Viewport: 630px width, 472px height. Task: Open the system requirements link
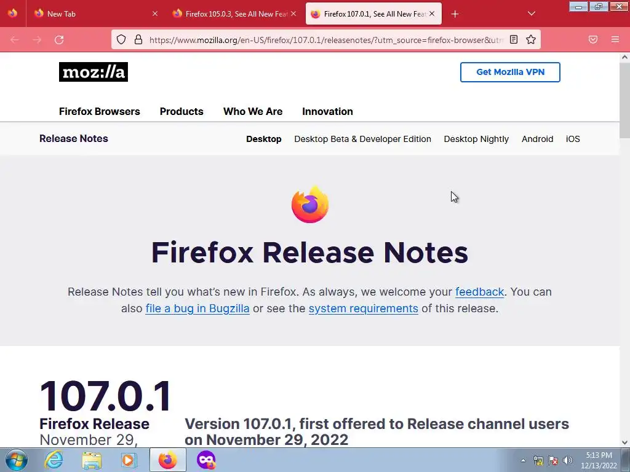pos(363,309)
